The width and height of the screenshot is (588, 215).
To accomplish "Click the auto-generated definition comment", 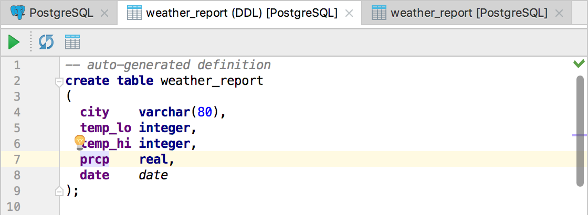I will [x=168, y=65].
